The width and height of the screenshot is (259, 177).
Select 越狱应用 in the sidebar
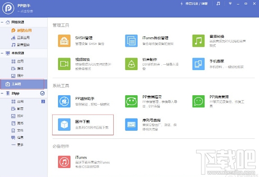pyautogui.click(x=22, y=31)
